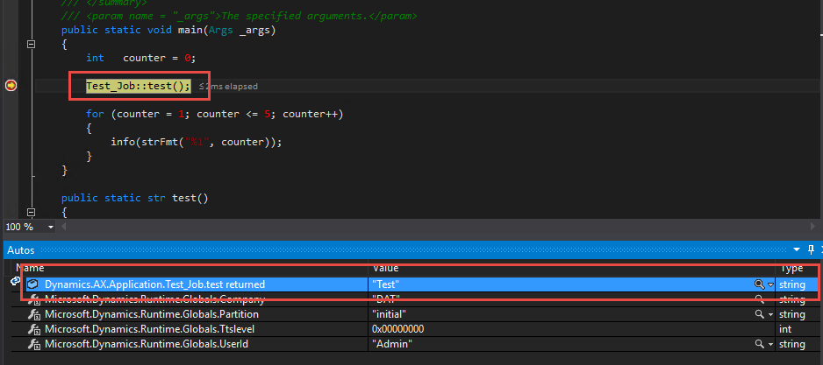Click the Globals.Partition property icon
The height and width of the screenshot is (365, 823).
tap(33, 314)
